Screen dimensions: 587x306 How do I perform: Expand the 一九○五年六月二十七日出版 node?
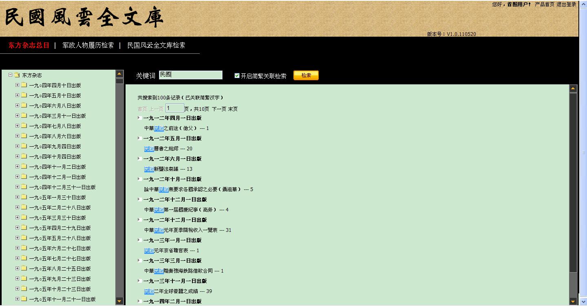click(x=18, y=248)
